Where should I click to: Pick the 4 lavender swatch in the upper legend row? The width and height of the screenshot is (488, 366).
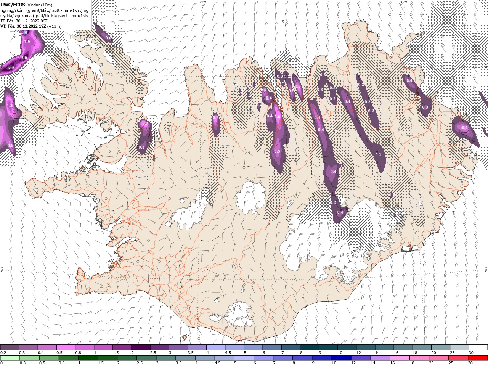point(215,347)
